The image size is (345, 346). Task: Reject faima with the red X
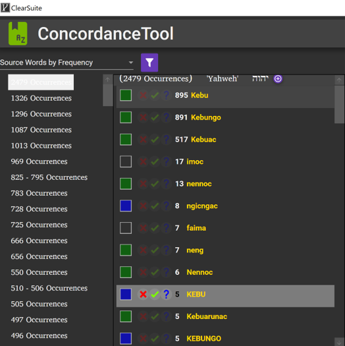[143, 228]
